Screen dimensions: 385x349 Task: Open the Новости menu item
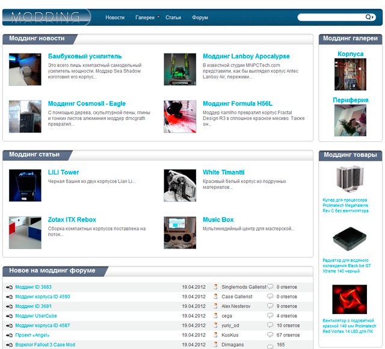tap(115, 17)
